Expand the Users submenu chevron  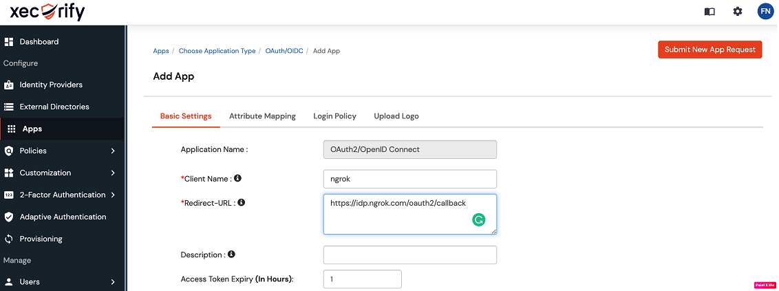pyautogui.click(x=113, y=282)
